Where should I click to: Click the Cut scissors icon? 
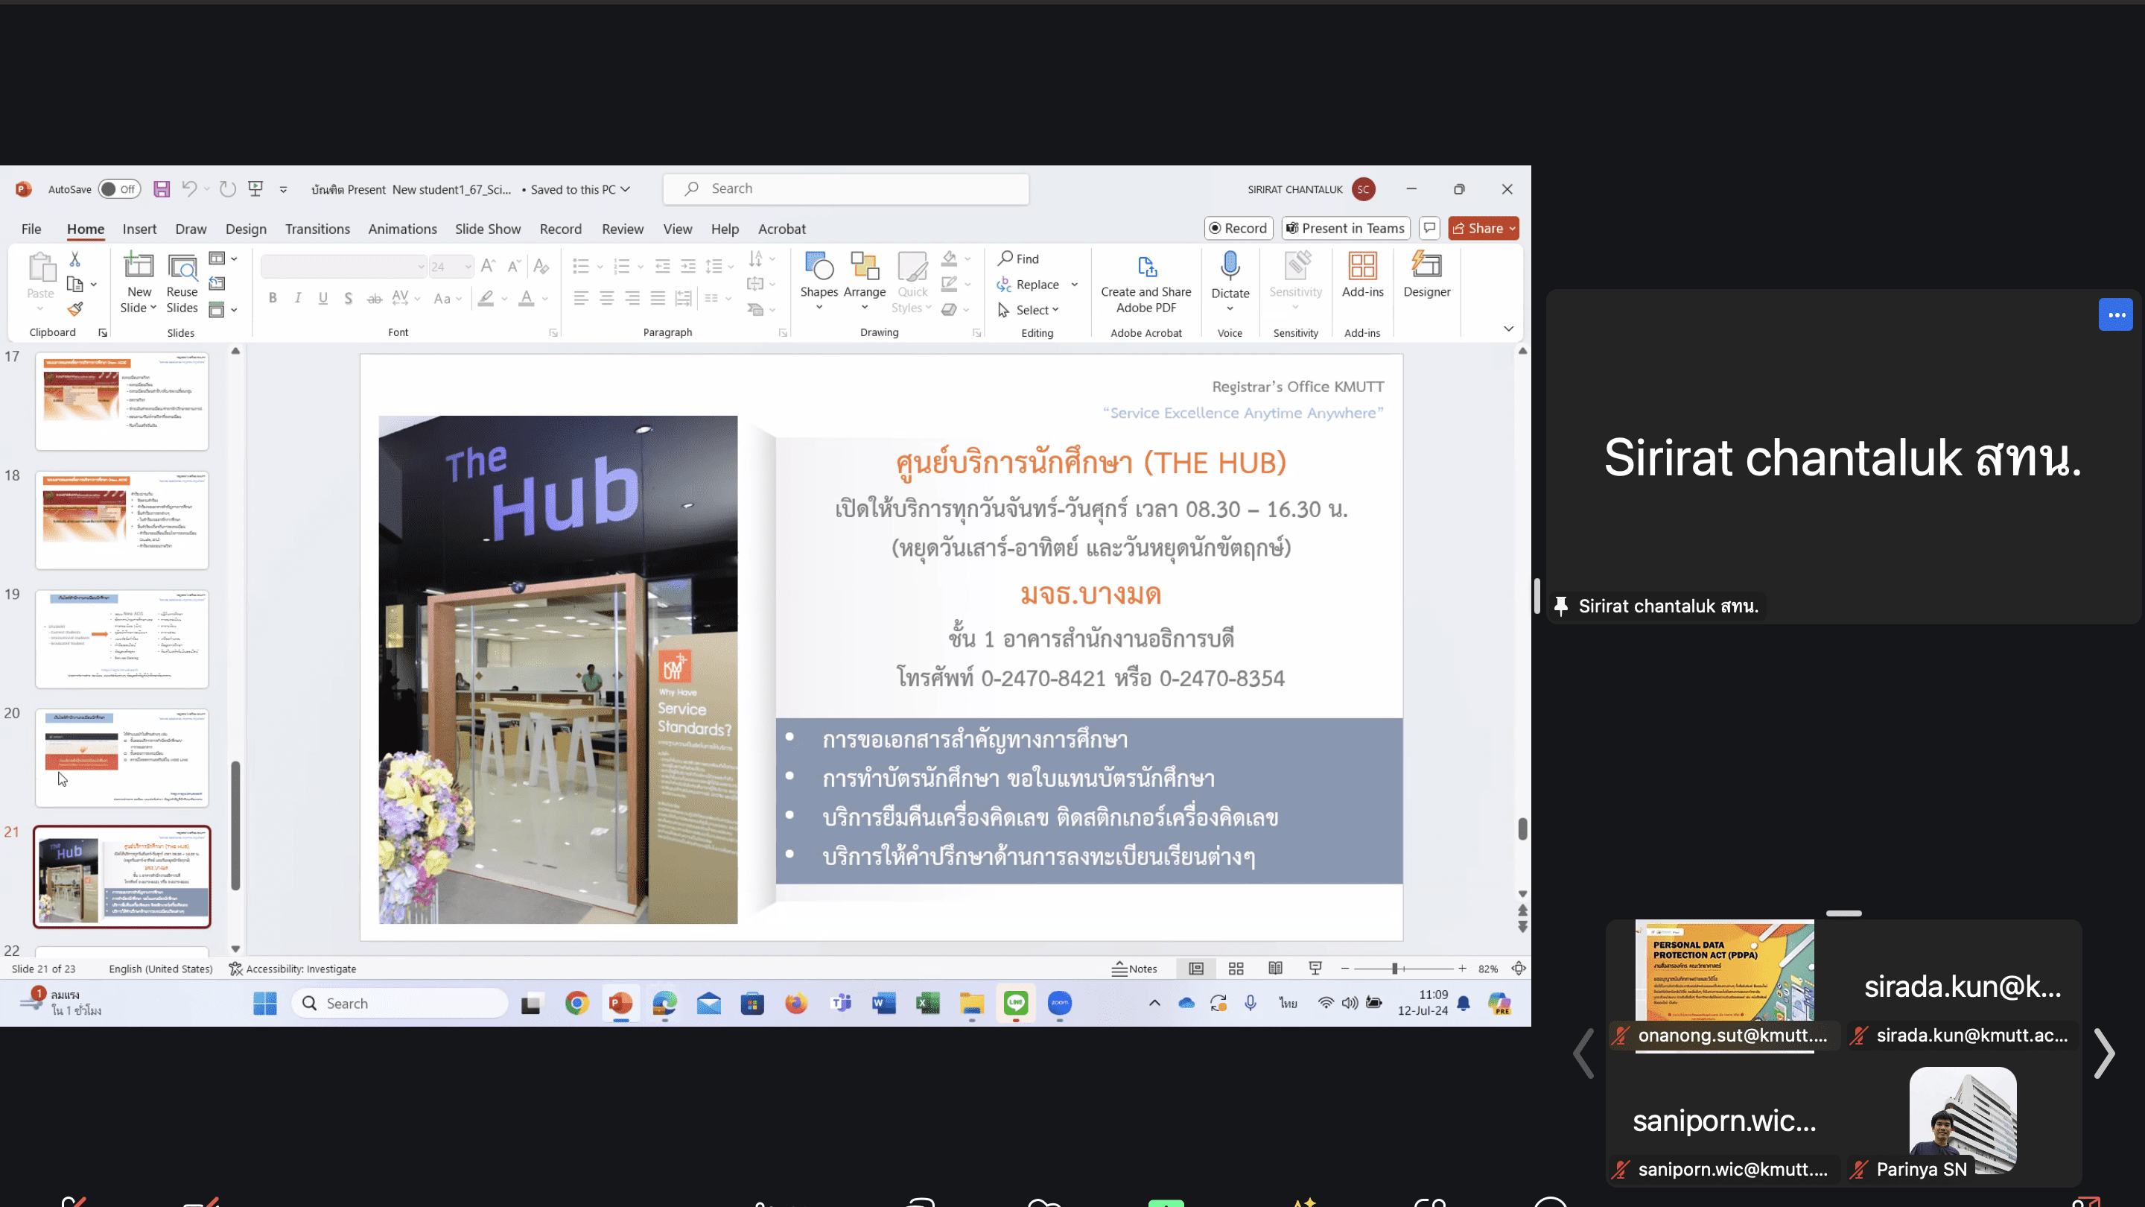click(x=75, y=259)
